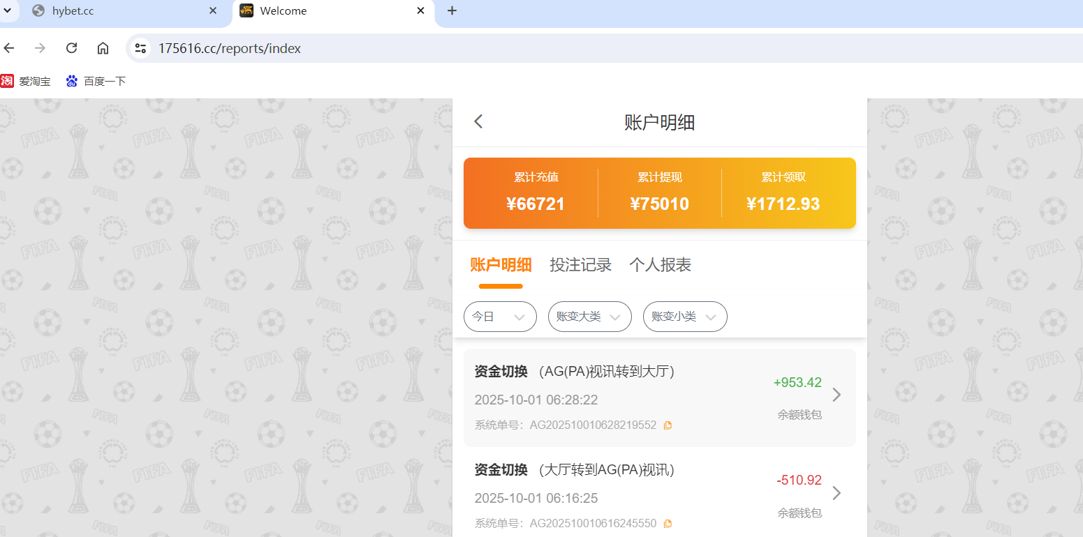Viewport: 1083px width, 537px height.
Task: Expand the +953.42 资金切换 transaction details
Action: (837, 395)
